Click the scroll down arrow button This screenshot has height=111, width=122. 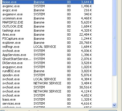pos(114,105)
